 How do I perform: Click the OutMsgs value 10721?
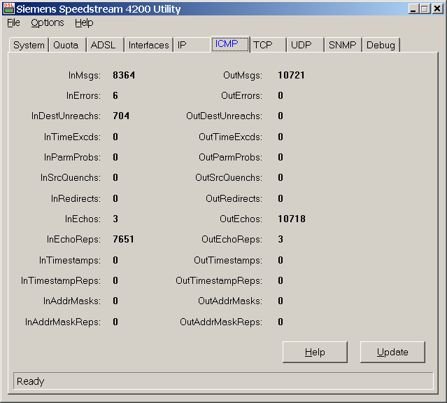[x=291, y=75]
